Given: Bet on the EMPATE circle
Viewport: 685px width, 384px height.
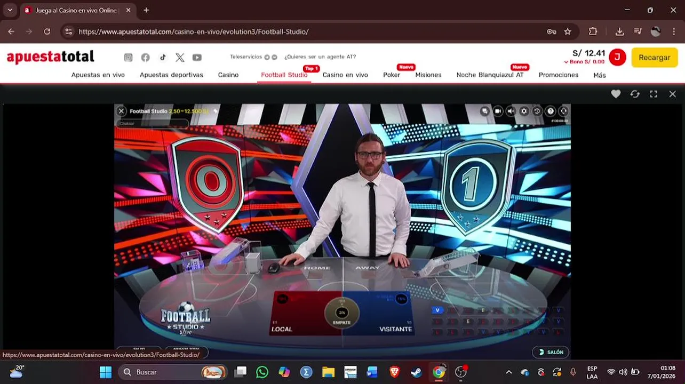Looking at the screenshot, I should point(342,314).
